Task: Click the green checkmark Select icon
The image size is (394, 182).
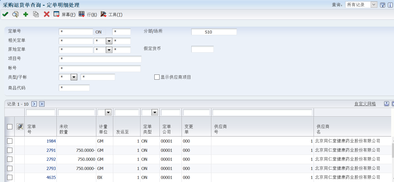Action: click(5, 14)
